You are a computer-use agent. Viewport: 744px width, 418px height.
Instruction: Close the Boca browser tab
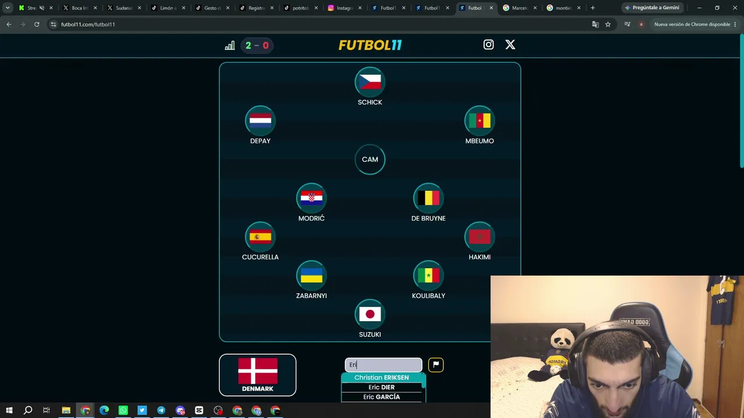[x=95, y=8]
